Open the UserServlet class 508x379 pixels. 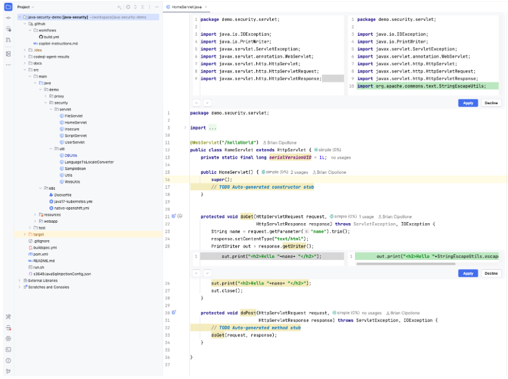[x=72, y=142]
